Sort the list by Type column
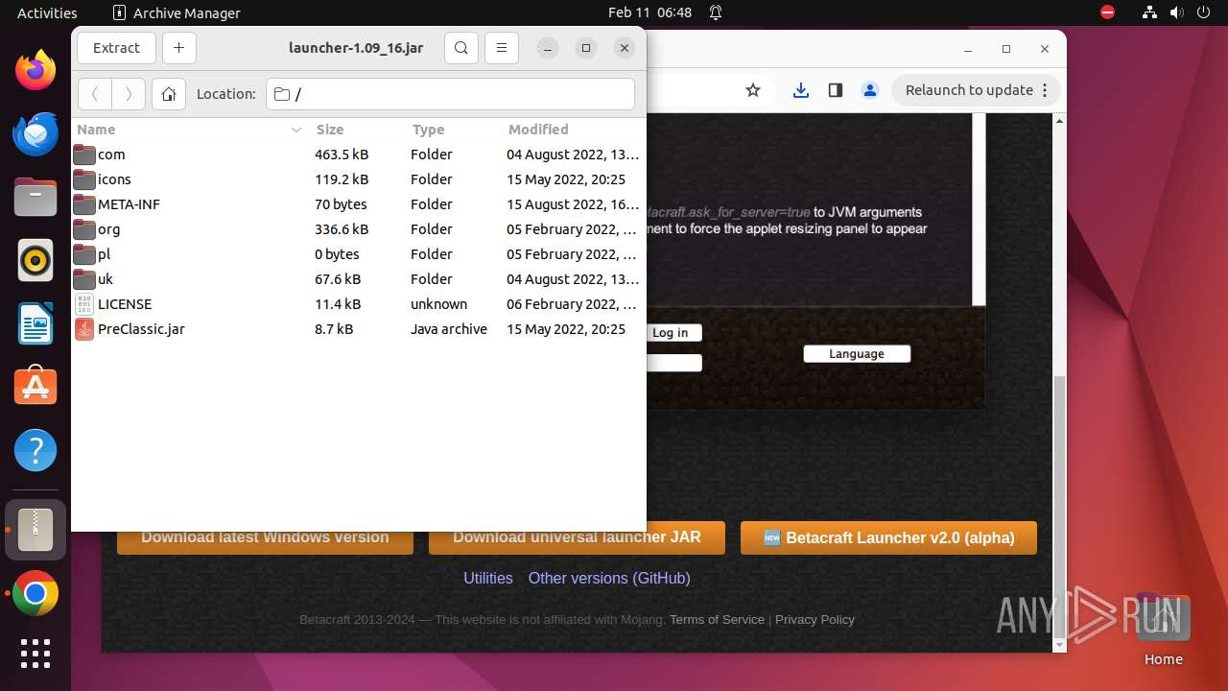 tap(453, 130)
